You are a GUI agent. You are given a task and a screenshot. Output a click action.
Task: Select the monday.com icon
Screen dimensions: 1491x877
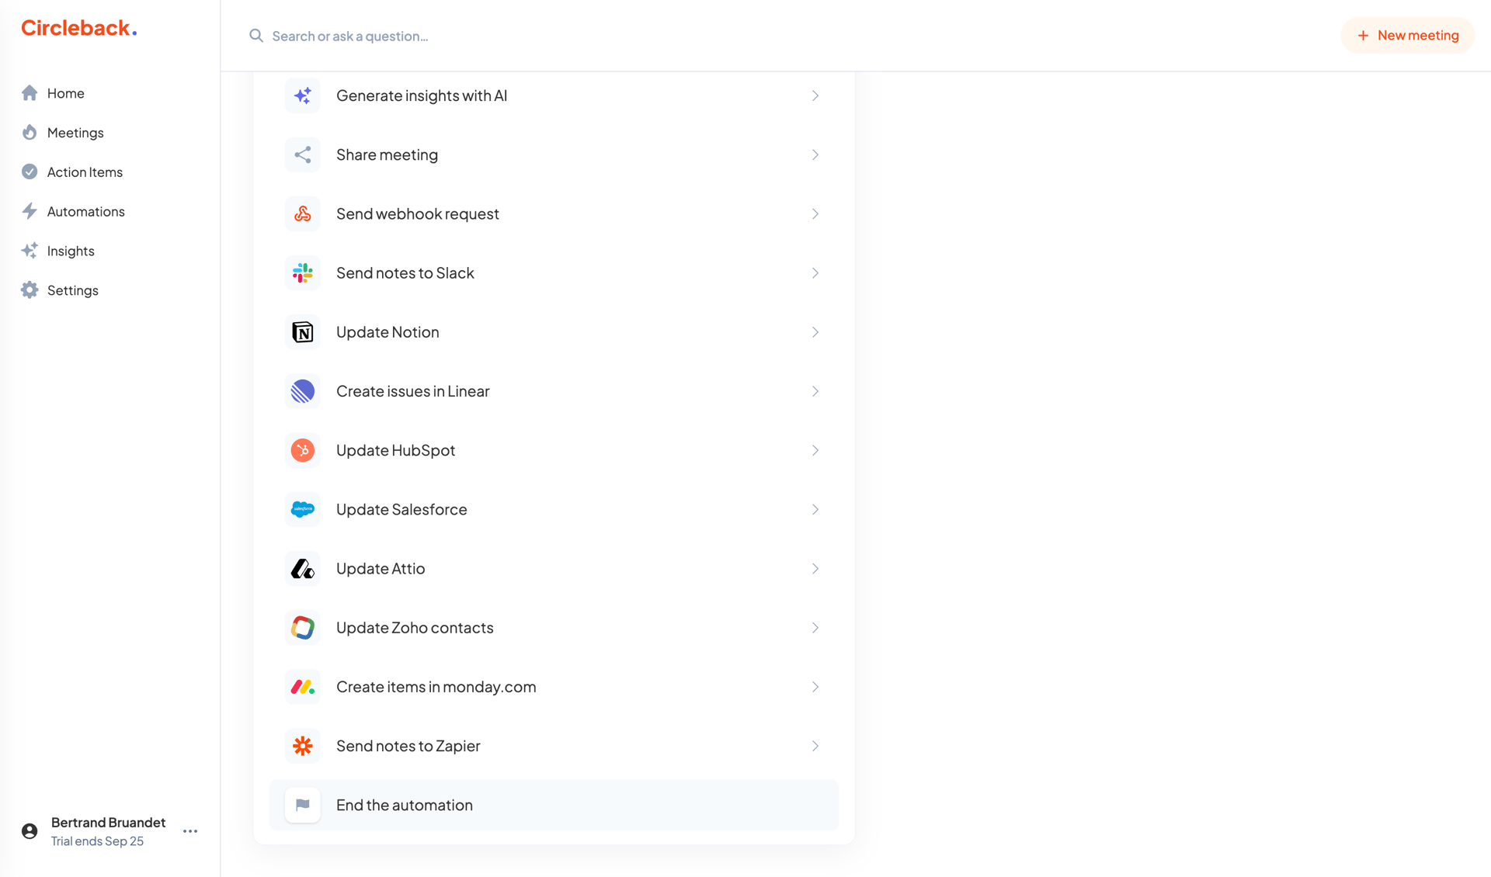[x=302, y=687]
